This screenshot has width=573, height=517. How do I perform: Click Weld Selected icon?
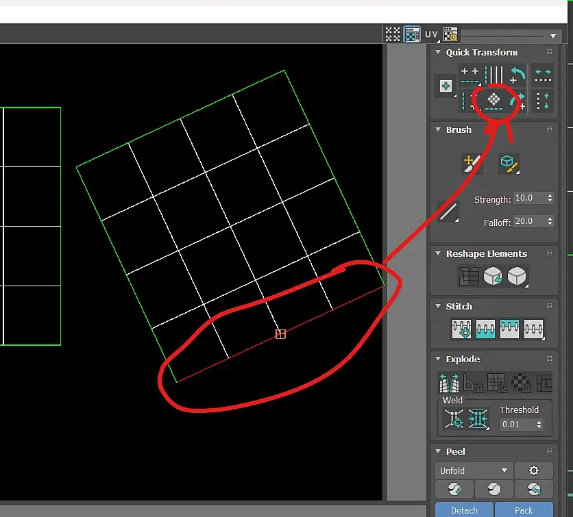(x=478, y=419)
